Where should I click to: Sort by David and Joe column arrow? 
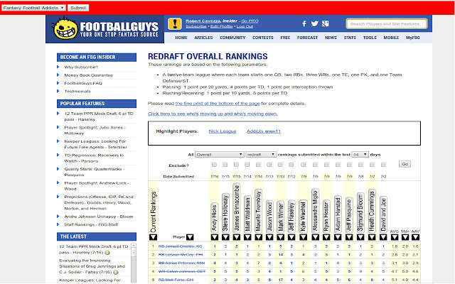pyautogui.click(x=383, y=237)
